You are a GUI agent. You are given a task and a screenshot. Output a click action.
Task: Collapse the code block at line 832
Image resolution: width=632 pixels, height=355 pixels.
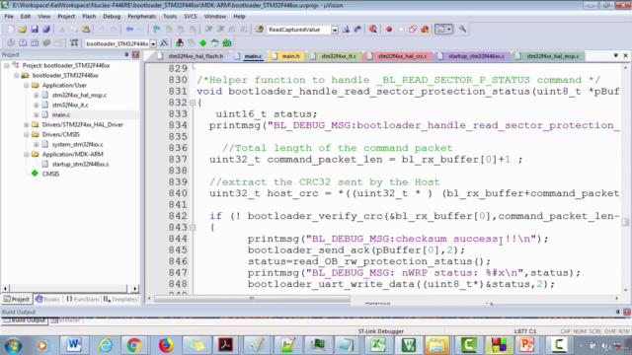193,103
